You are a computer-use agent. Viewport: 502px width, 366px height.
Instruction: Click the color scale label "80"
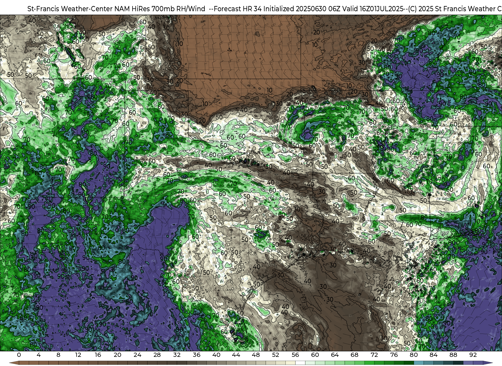pyautogui.click(x=414, y=355)
